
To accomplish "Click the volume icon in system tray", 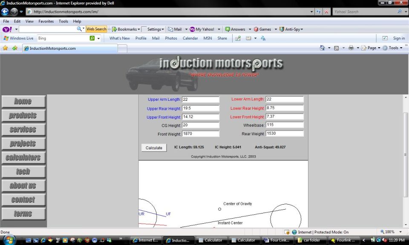I will click(x=384, y=240).
